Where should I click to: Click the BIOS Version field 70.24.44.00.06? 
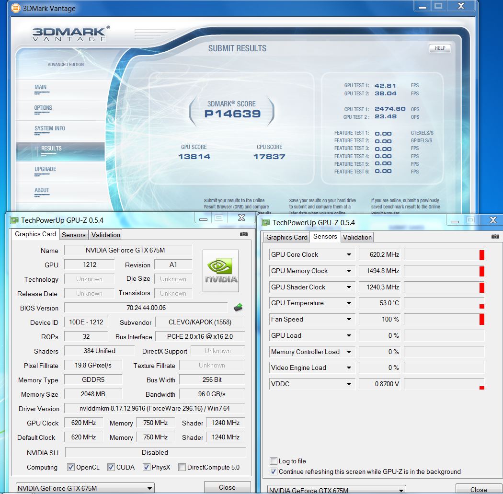point(146,308)
